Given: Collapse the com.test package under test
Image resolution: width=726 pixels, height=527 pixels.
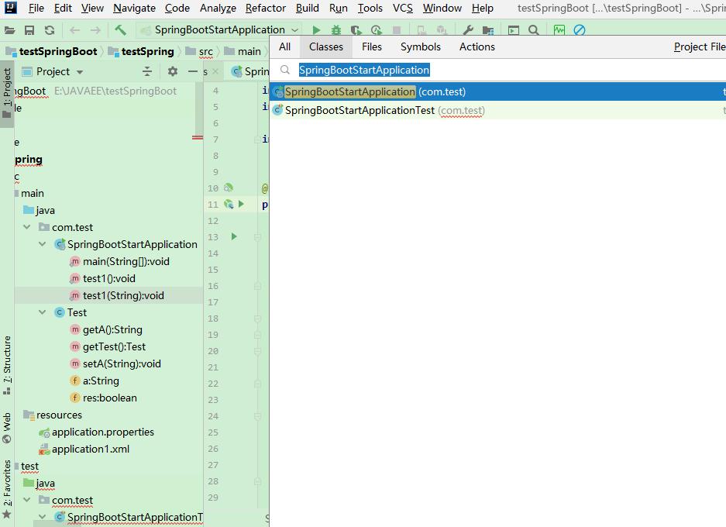Looking at the screenshot, I should coord(27,500).
